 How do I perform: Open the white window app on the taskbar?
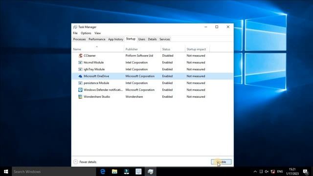(x=138, y=172)
